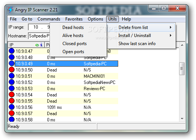Choose Show last scan info

141,44
